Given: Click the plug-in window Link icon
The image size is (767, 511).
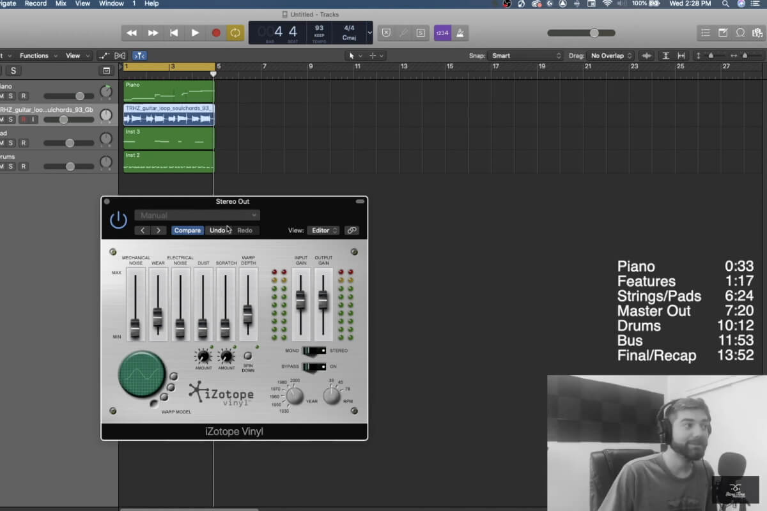Looking at the screenshot, I should coord(352,231).
